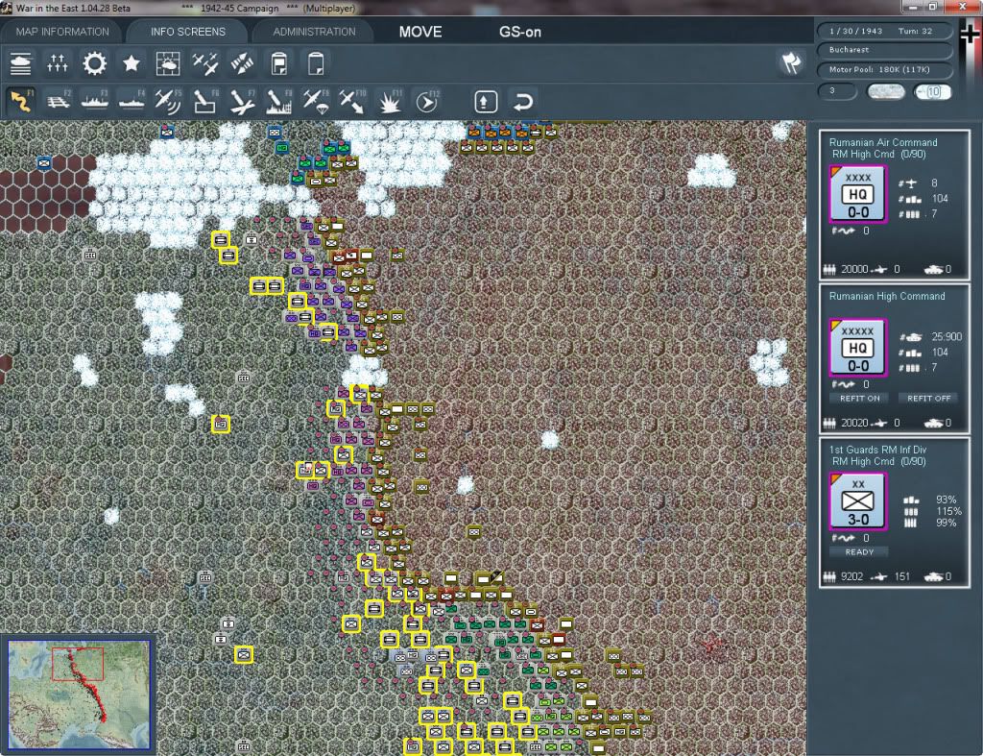This screenshot has width=983, height=756.
Task: Select the F3 Naval Transport mode
Action: click(x=95, y=101)
